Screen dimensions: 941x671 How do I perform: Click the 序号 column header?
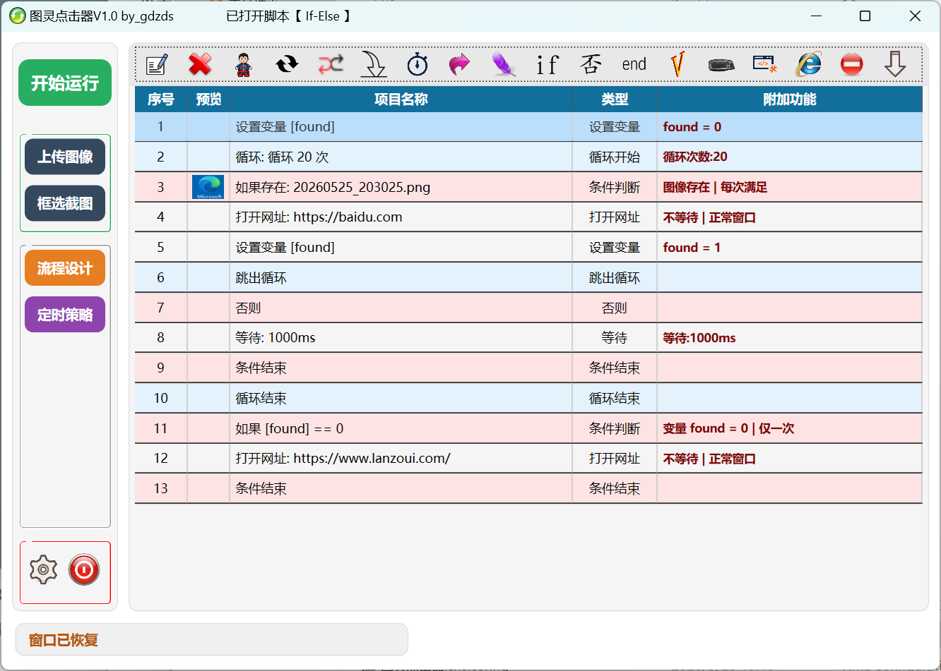point(161,99)
